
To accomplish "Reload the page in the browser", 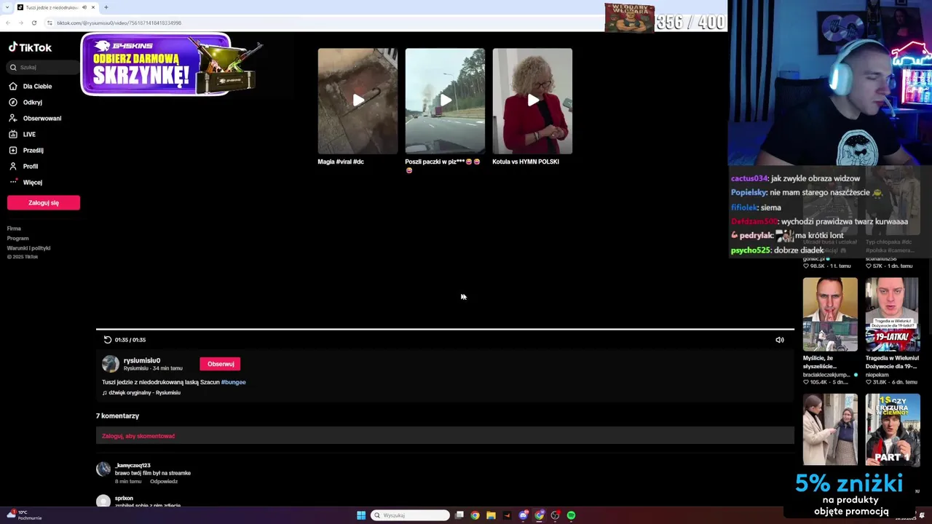I will [33, 23].
